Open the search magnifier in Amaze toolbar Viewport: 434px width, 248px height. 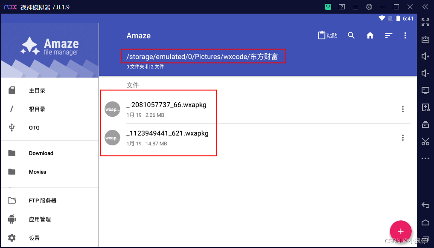(x=351, y=35)
